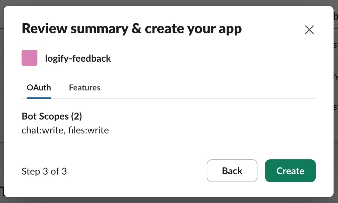Close the review summary dialog

pyautogui.click(x=309, y=30)
